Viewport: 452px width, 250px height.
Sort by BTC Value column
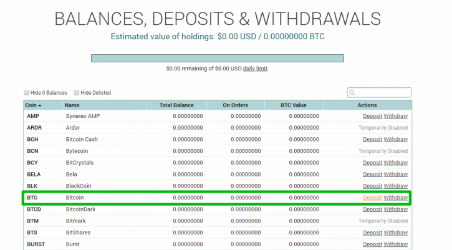[x=294, y=105]
